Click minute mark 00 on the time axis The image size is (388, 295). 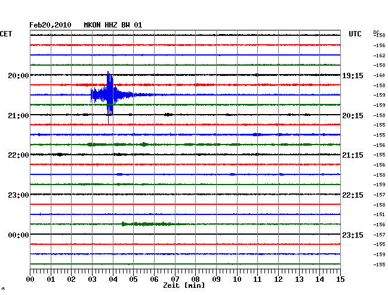click(30, 279)
